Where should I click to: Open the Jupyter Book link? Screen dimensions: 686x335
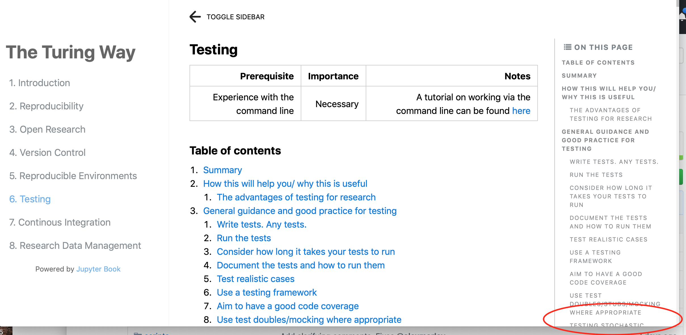coord(98,269)
